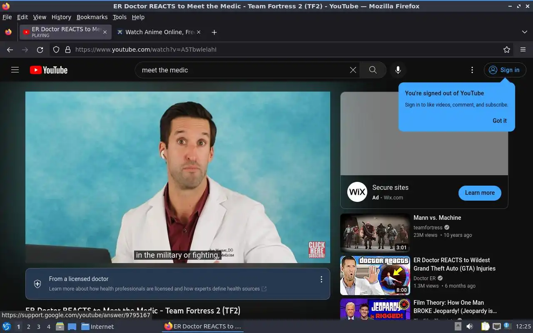The width and height of the screenshot is (533, 333).
Task: Switch to Watch Anime Online tab
Action: click(x=159, y=32)
